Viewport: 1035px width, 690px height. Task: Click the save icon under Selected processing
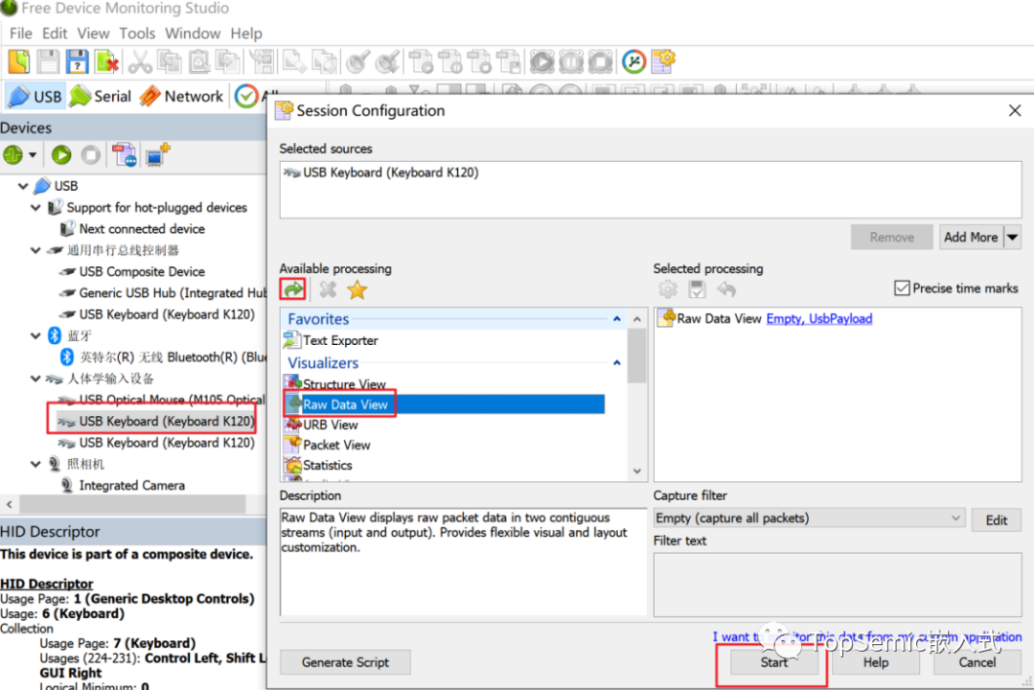697,289
